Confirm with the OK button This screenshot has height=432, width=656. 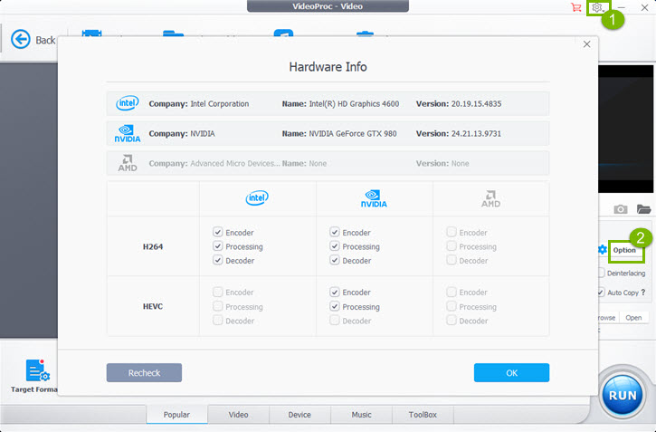coord(511,373)
